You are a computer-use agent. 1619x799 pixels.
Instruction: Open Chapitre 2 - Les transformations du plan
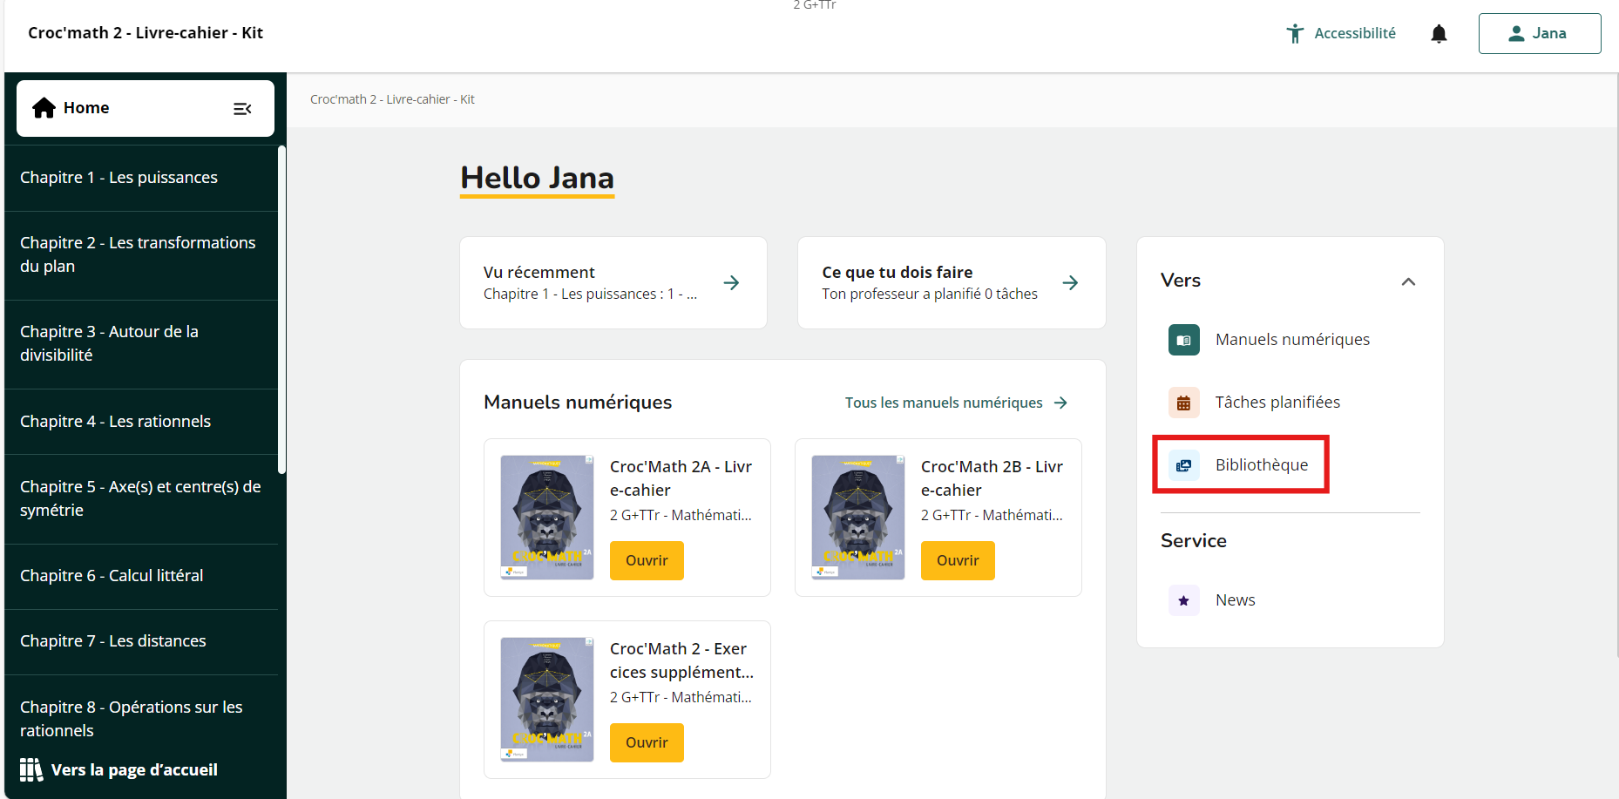pyautogui.click(x=141, y=255)
